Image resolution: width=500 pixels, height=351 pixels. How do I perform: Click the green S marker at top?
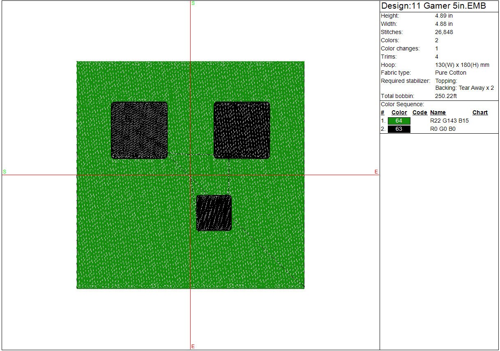tap(193, 3)
